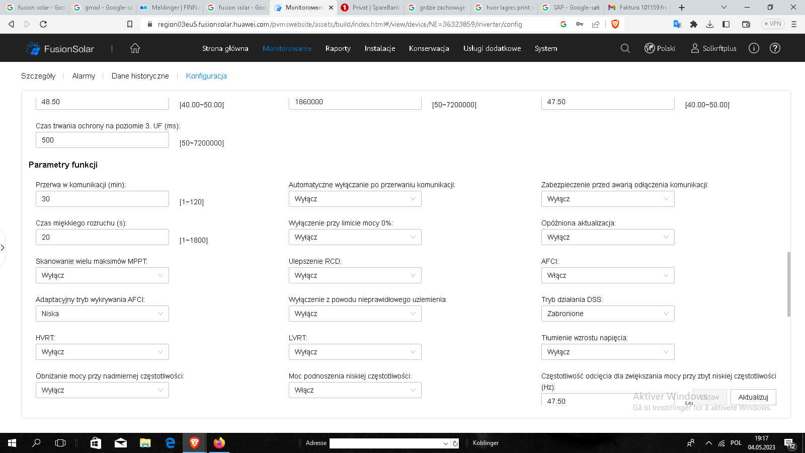
Task: Click the Przerwa w komunikacji input field
Action: coord(102,199)
